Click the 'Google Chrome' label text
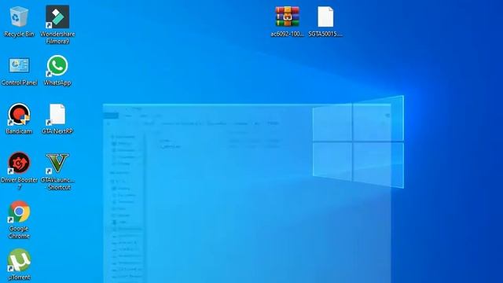This screenshot has height=283, width=503. tap(19, 233)
